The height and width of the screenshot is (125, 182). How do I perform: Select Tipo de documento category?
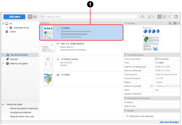[x=19, y=55]
